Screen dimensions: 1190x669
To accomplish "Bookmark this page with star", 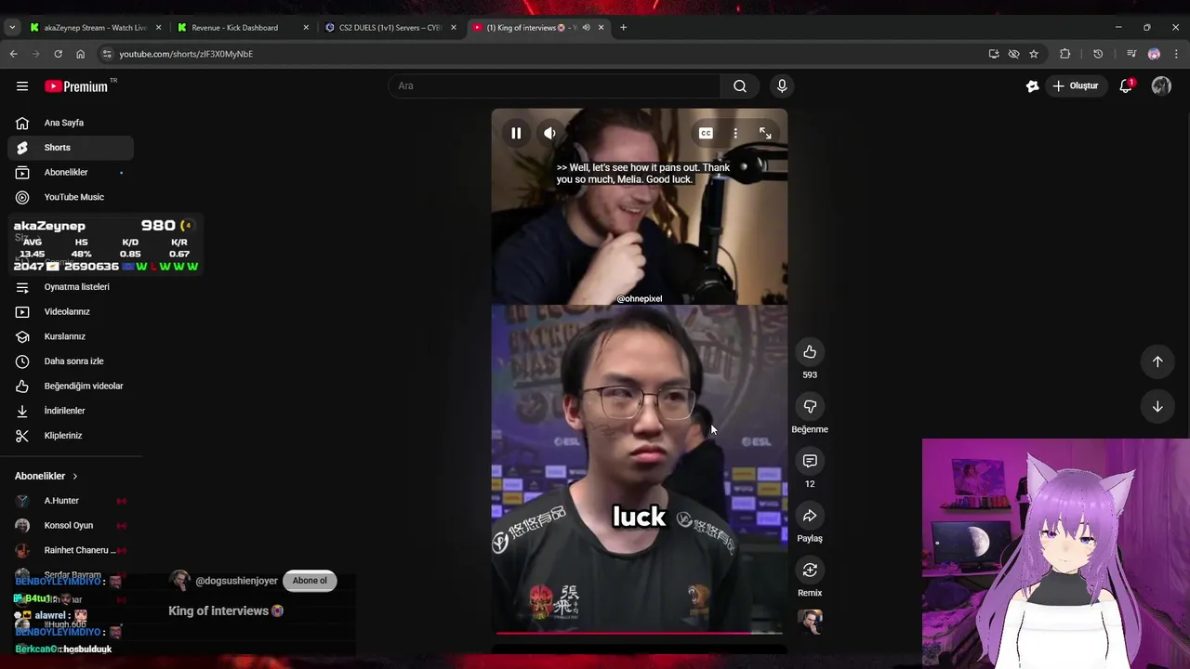I will [1034, 54].
